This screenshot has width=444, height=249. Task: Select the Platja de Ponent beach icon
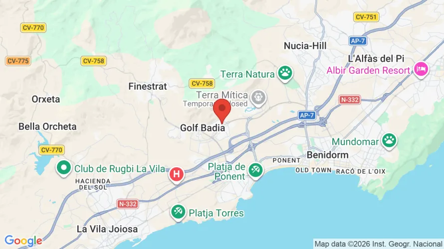[x=256, y=171]
